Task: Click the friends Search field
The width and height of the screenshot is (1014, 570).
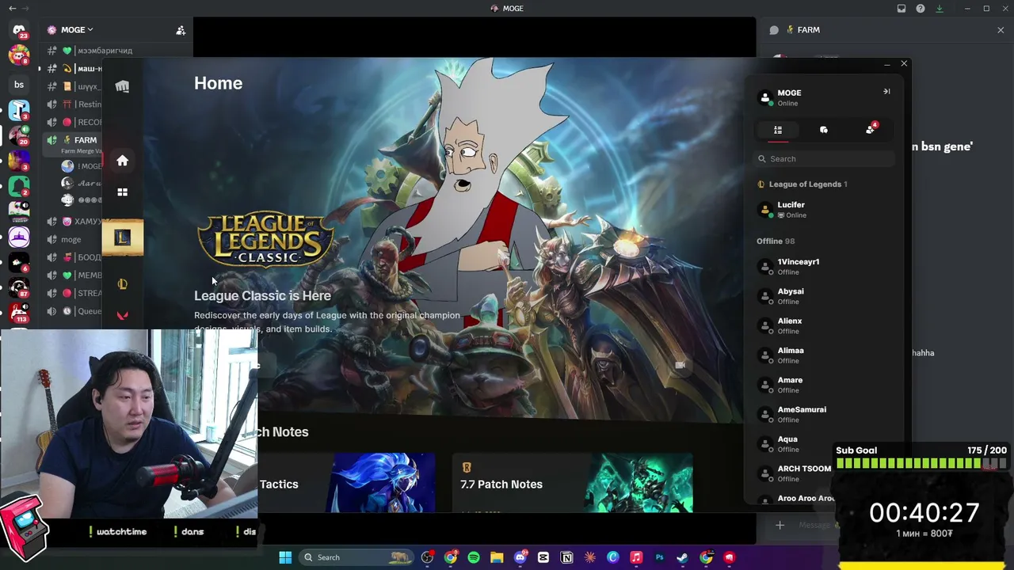Action: (824, 159)
